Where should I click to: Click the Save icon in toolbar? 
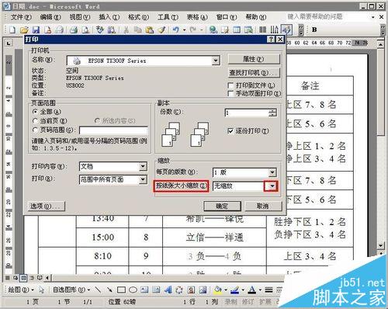(36, 30)
